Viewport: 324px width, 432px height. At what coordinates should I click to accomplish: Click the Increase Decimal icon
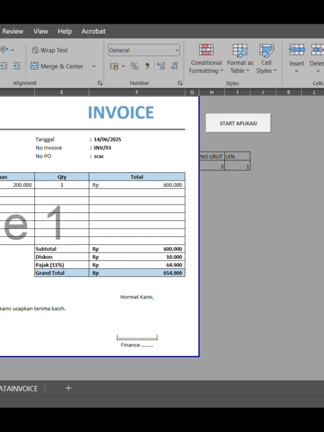[x=161, y=66]
